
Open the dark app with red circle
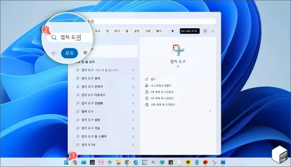click(92, 162)
